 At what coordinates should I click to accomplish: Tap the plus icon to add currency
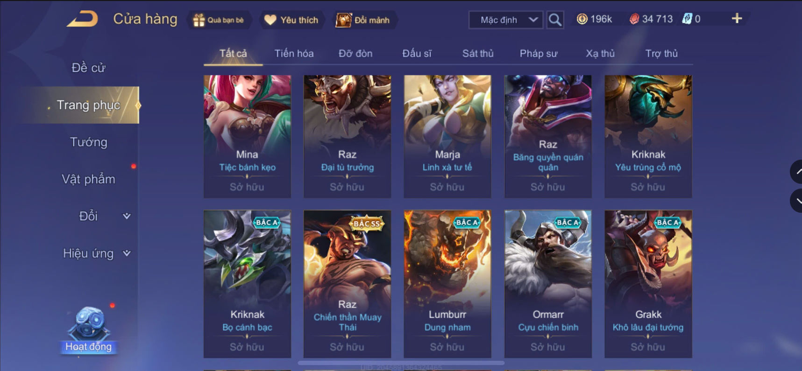pos(737,19)
